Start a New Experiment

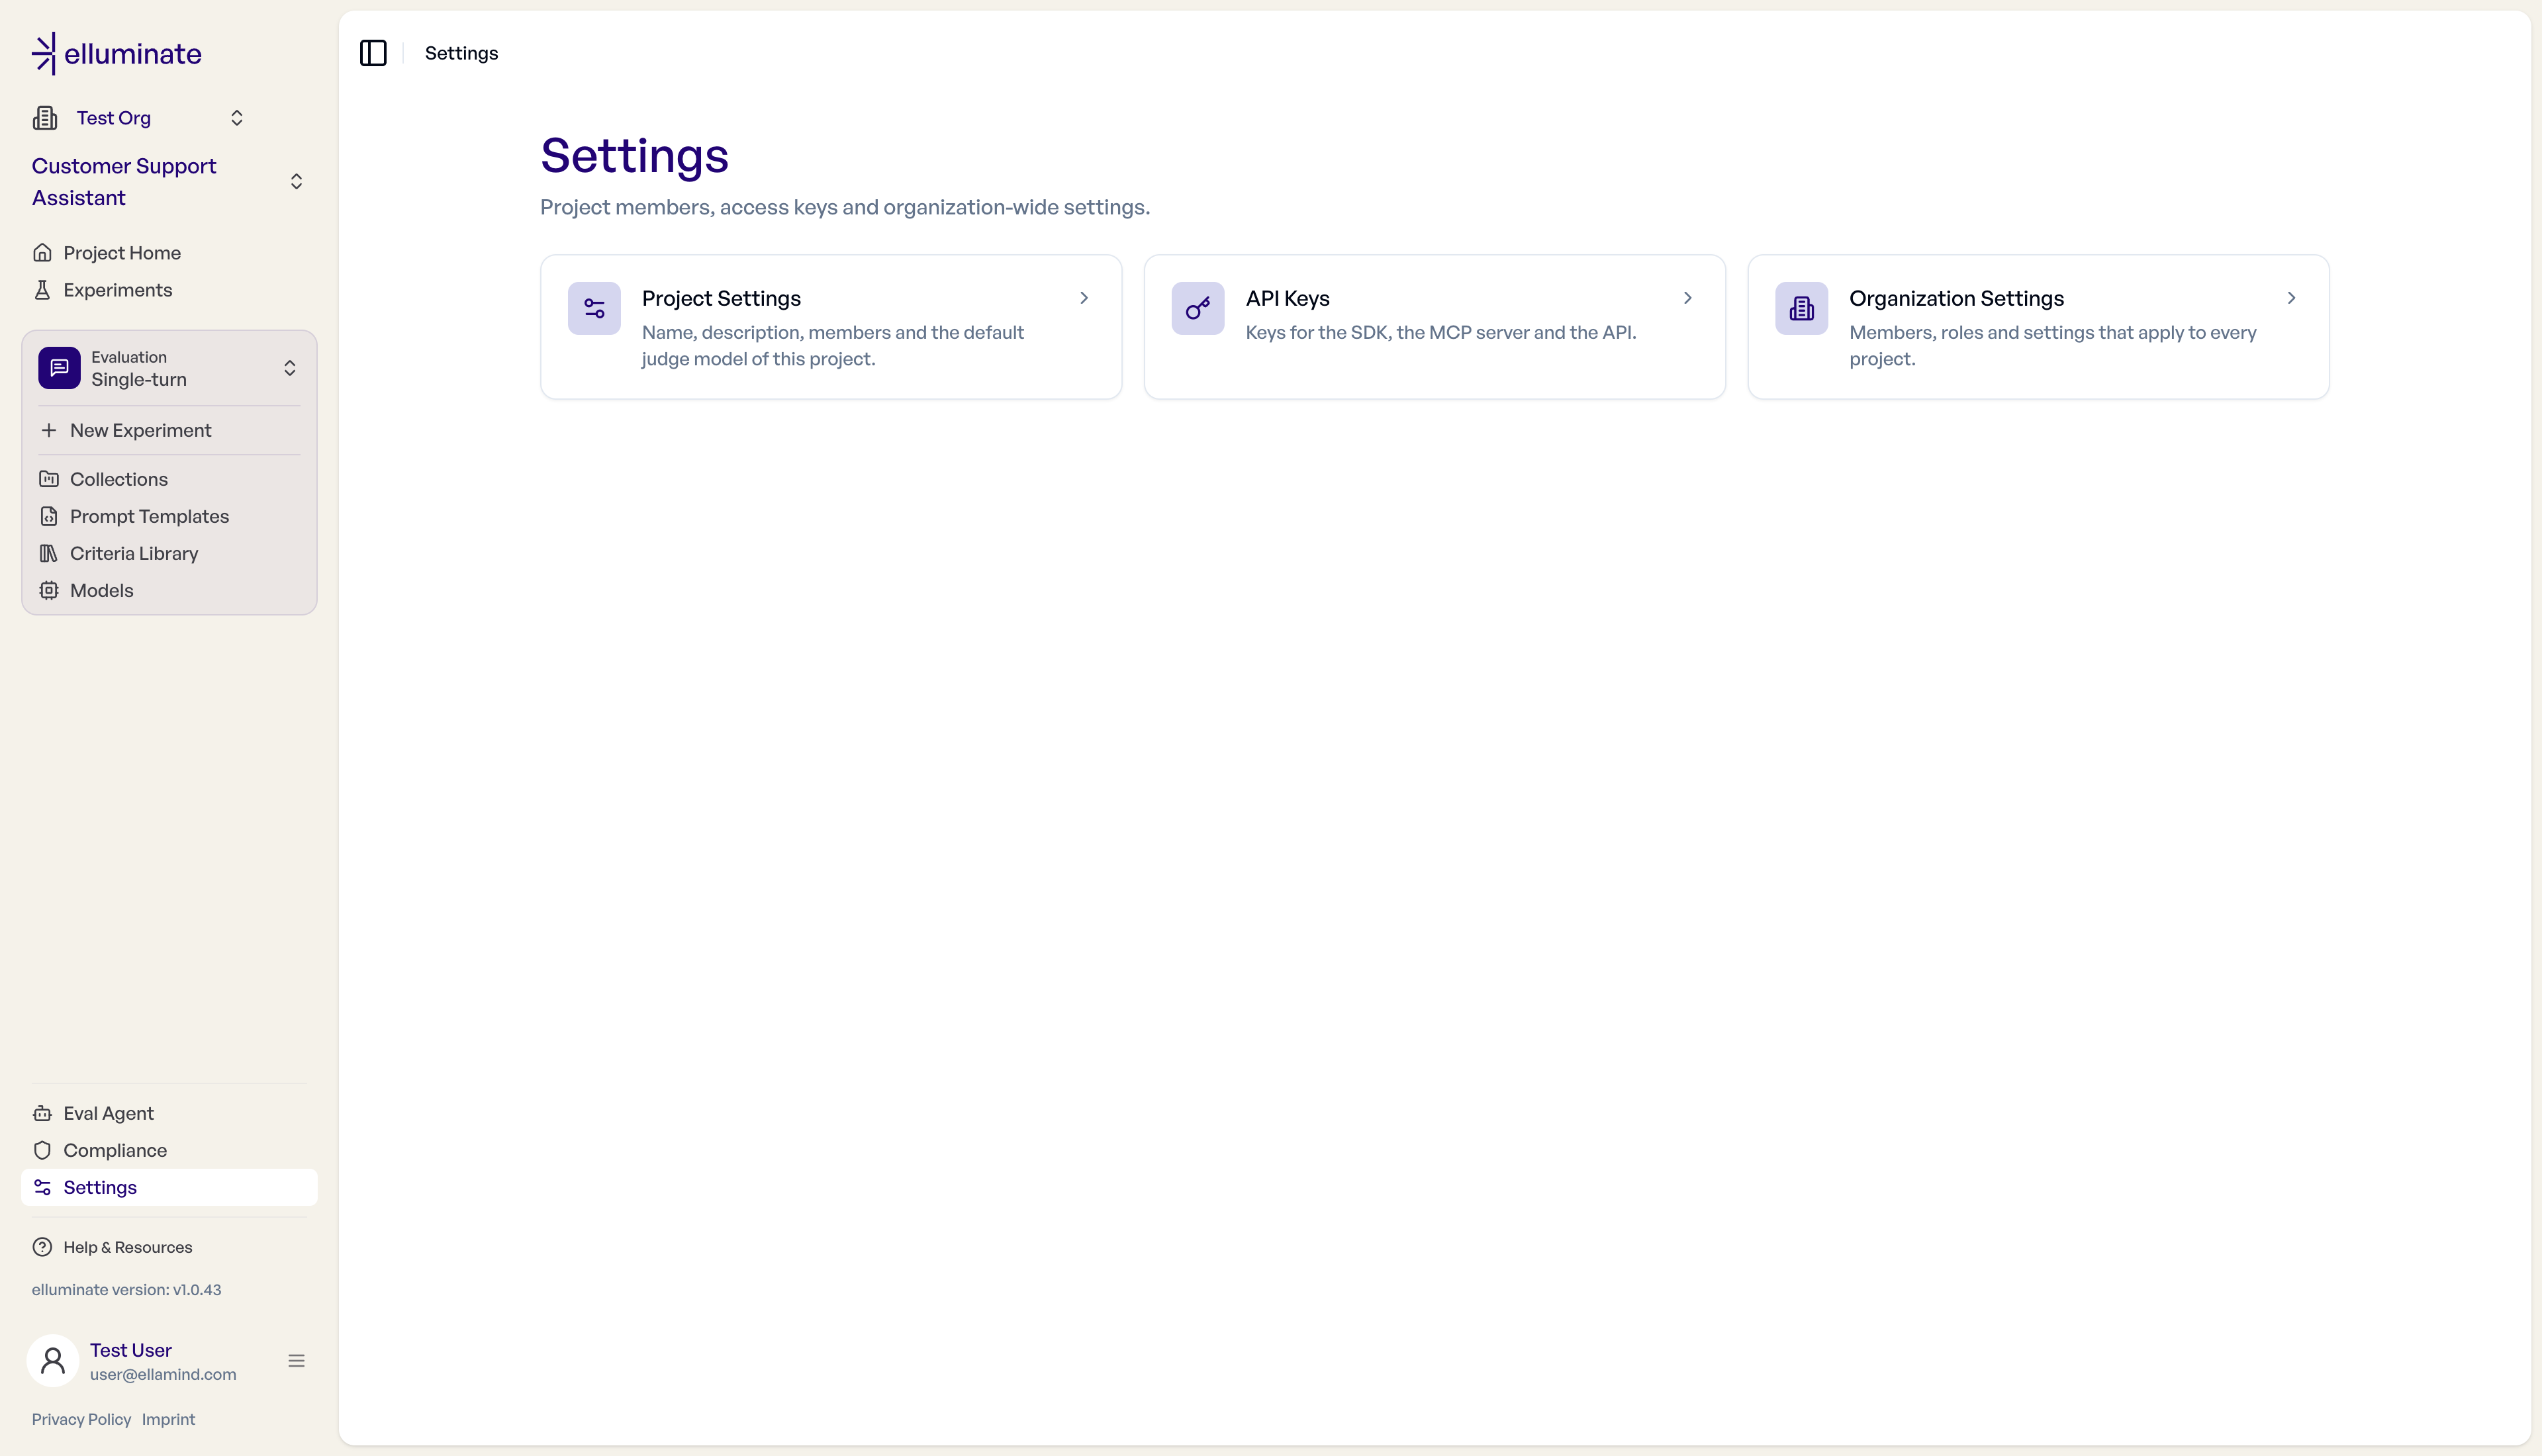tap(169, 430)
